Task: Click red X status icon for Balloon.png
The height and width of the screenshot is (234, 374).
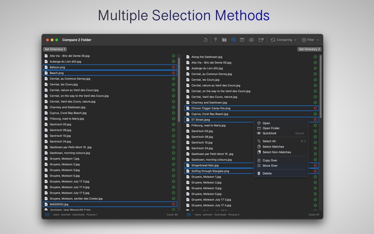Action: [174, 67]
